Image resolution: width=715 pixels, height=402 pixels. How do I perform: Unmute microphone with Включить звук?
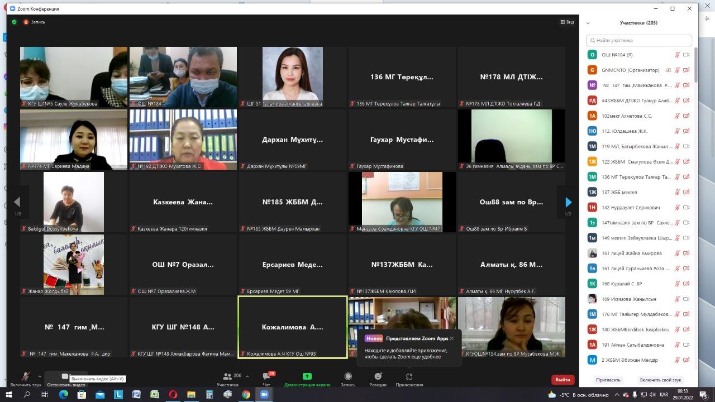click(x=25, y=378)
